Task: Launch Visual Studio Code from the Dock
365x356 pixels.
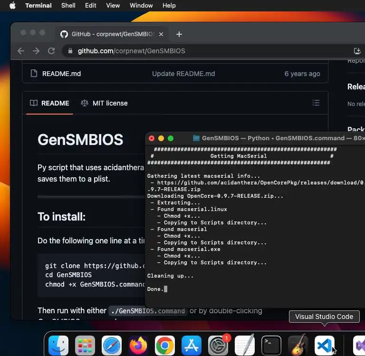Action: coord(325,345)
